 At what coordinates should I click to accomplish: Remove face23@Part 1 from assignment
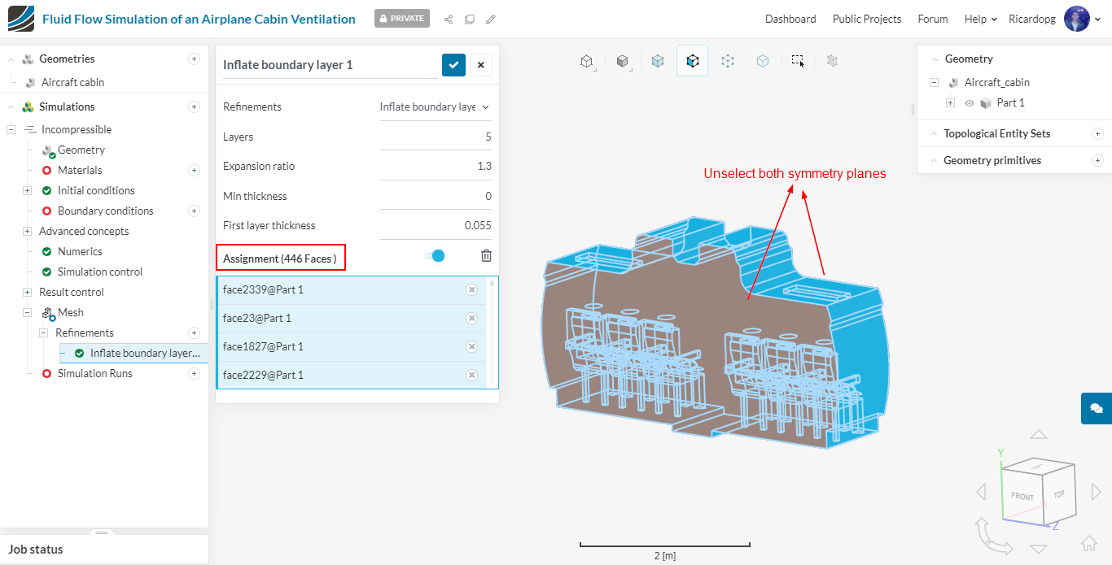tap(471, 319)
